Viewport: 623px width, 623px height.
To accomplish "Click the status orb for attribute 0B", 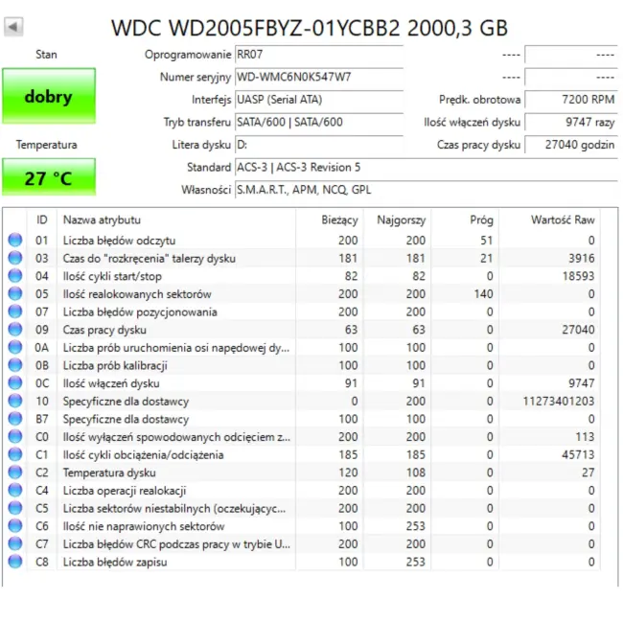I will pos(15,365).
